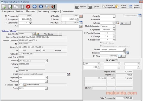Screen dimensions: 143x101
Task: Click the search icon beside Cod. Cliente
Action: pyautogui.click(x=34, y=34)
